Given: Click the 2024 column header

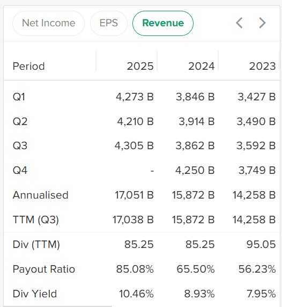Looking at the screenshot, I should pyautogui.click(x=202, y=66).
